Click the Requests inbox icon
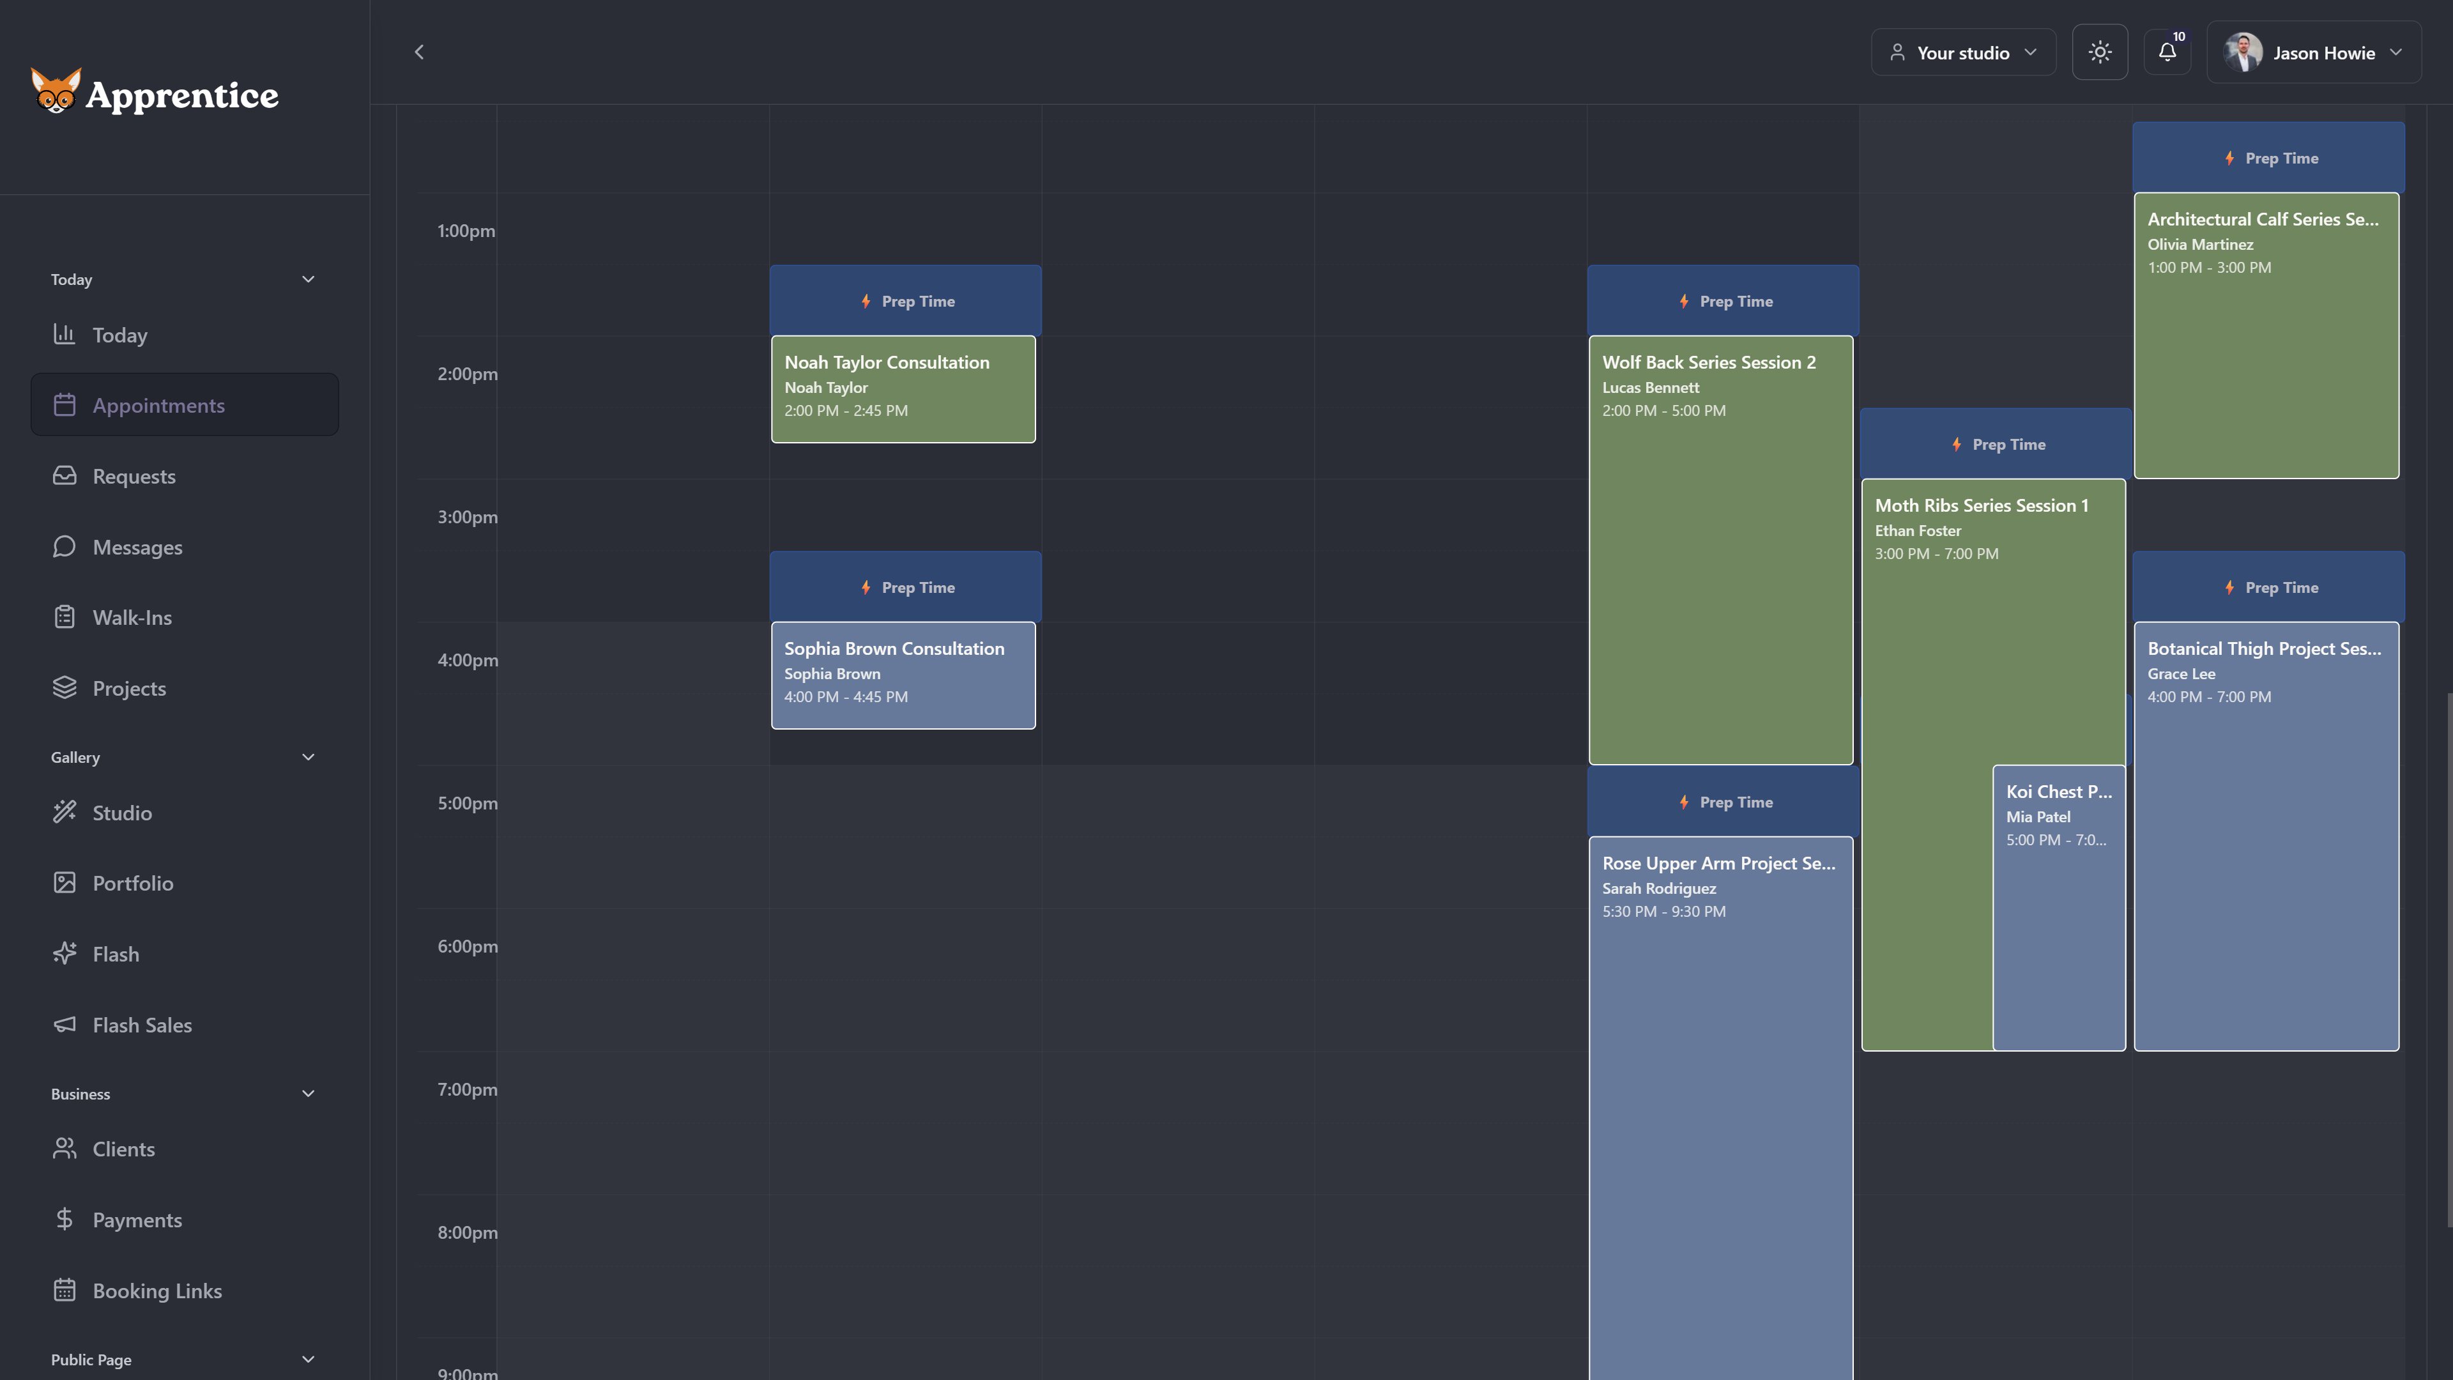The width and height of the screenshot is (2453, 1380). [x=64, y=475]
